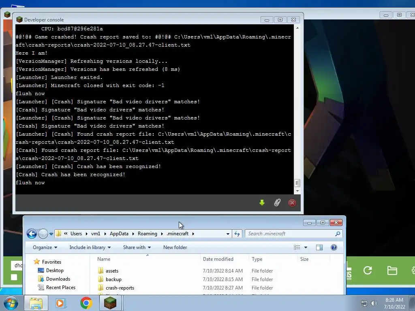Click the folder icon in the address bar
The width and height of the screenshot is (415, 311).
pos(59,234)
